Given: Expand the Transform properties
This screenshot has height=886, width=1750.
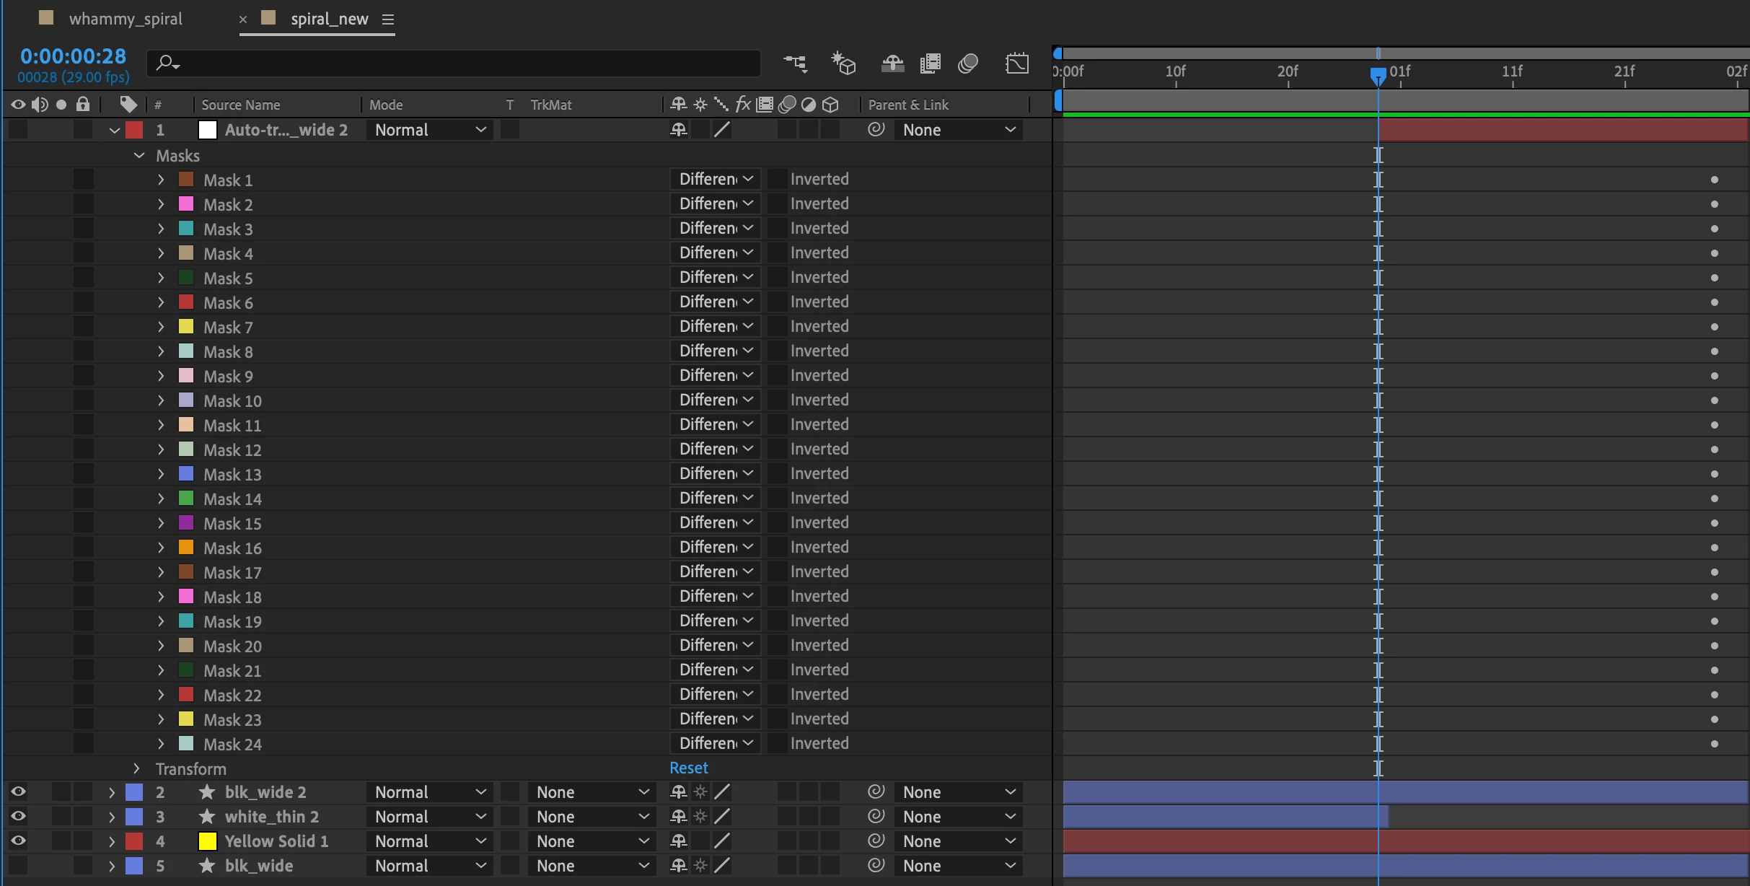Looking at the screenshot, I should (136, 768).
